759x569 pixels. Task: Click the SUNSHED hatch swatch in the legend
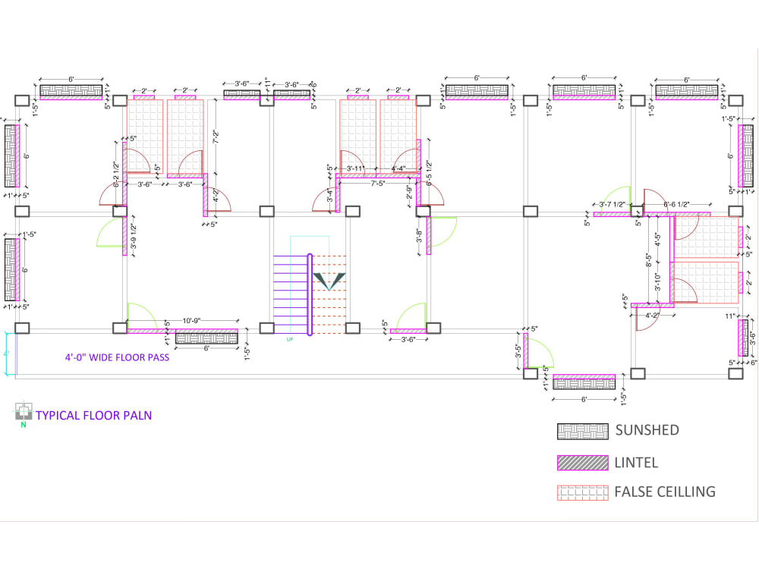tap(581, 431)
